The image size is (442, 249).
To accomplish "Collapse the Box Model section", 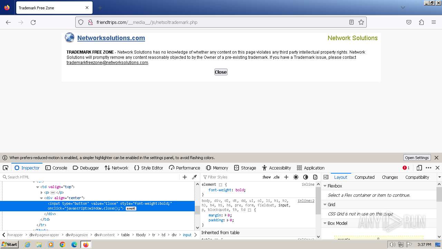I will [x=325, y=223].
